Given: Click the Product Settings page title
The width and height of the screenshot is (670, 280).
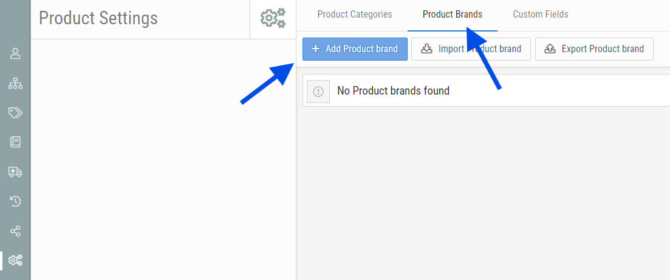Looking at the screenshot, I should point(98,18).
